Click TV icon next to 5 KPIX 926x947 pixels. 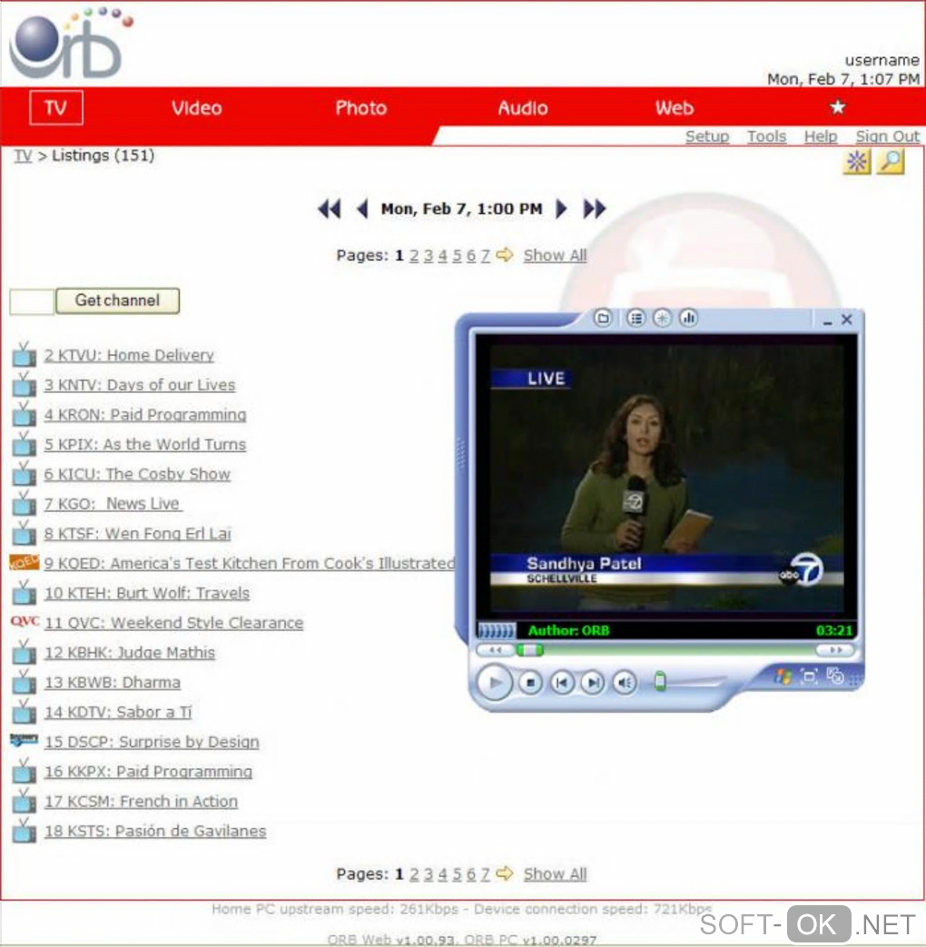25,444
